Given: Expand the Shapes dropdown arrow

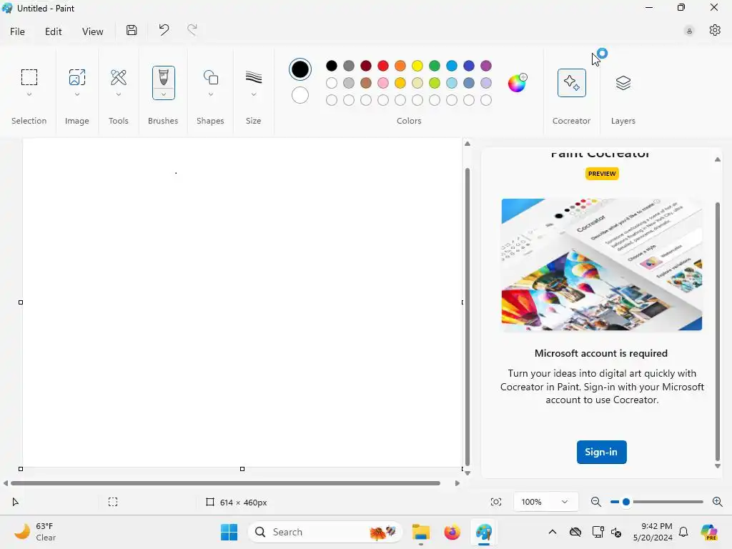Looking at the screenshot, I should [211, 95].
